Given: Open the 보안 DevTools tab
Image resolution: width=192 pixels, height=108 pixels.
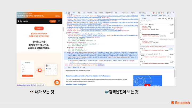Looking at the screenshot, I should click(116, 13).
